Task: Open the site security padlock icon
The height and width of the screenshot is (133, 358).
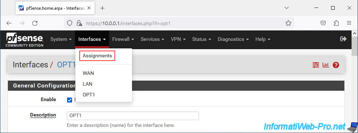Action: [79, 23]
